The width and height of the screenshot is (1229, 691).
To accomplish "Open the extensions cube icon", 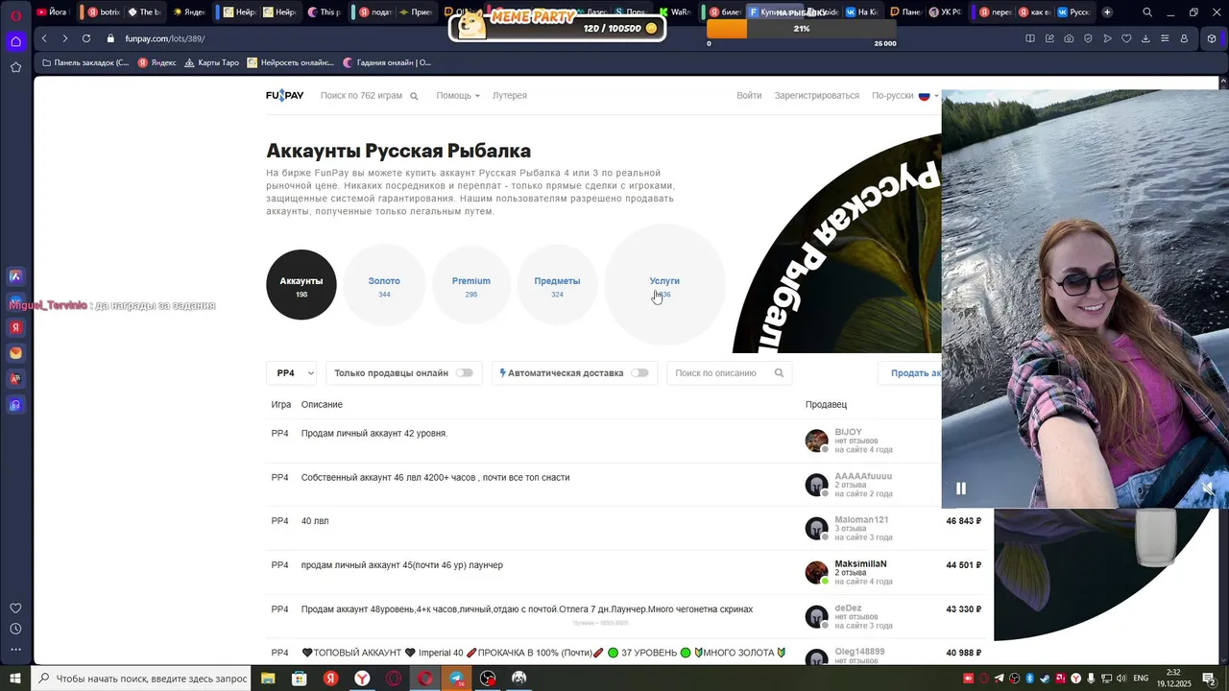I will (x=1212, y=38).
